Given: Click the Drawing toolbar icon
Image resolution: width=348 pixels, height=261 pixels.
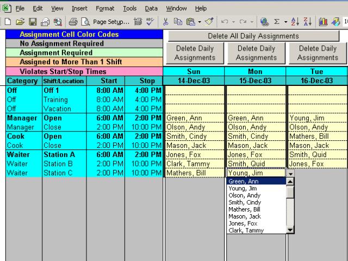Looking at the screenshot, I should (x=336, y=22).
